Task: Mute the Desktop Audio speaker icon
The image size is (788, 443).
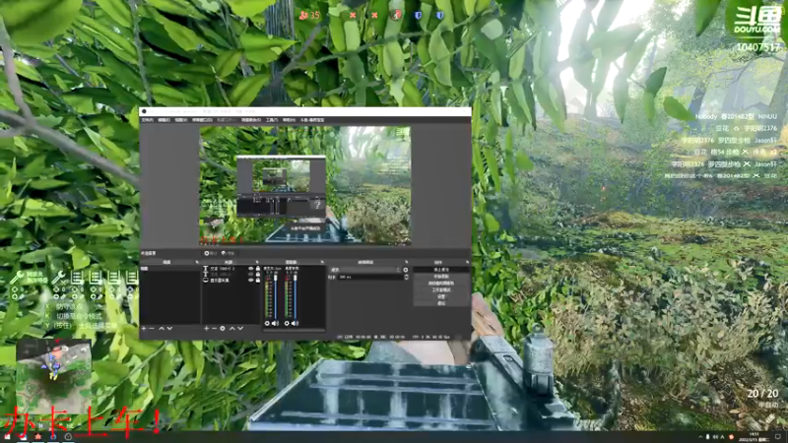Action: pos(295,324)
